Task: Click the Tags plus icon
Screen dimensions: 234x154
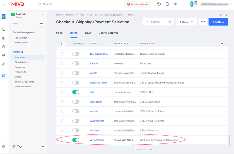Action: [x=43, y=146]
